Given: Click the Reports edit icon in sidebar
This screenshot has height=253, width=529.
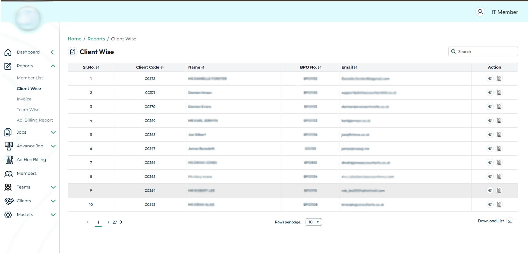Looking at the screenshot, I should [8, 66].
